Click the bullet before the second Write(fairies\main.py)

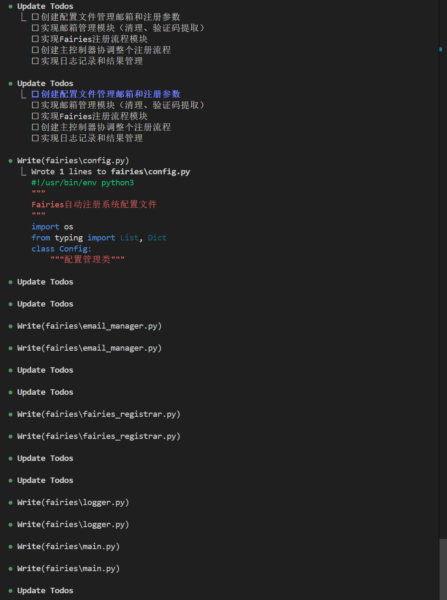point(10,569)
